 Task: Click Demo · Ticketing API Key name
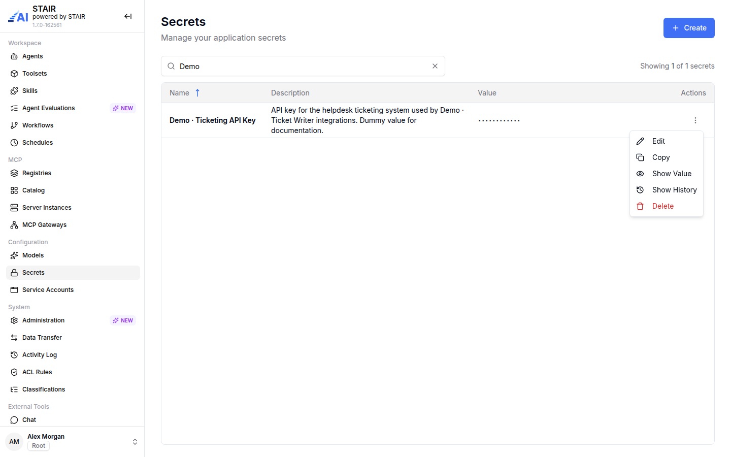pos(213,120)
